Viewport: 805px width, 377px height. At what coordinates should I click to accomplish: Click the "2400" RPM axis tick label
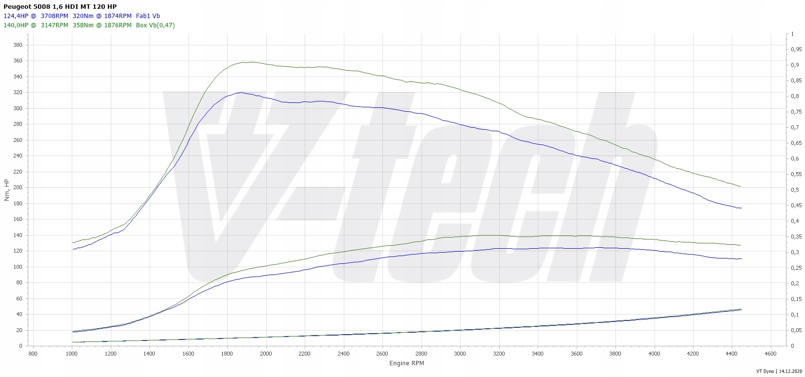click(343, 353)
